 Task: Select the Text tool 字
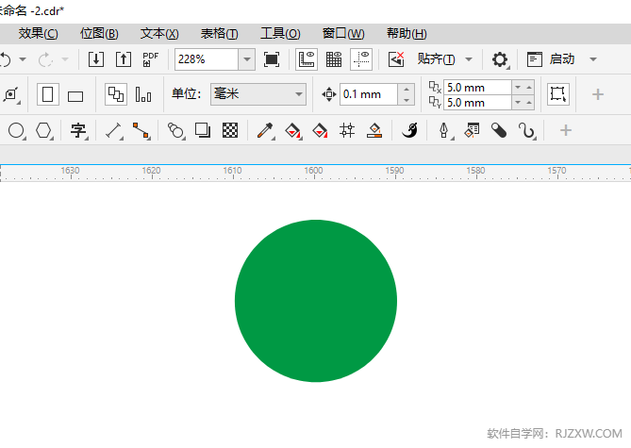[78, 131]
